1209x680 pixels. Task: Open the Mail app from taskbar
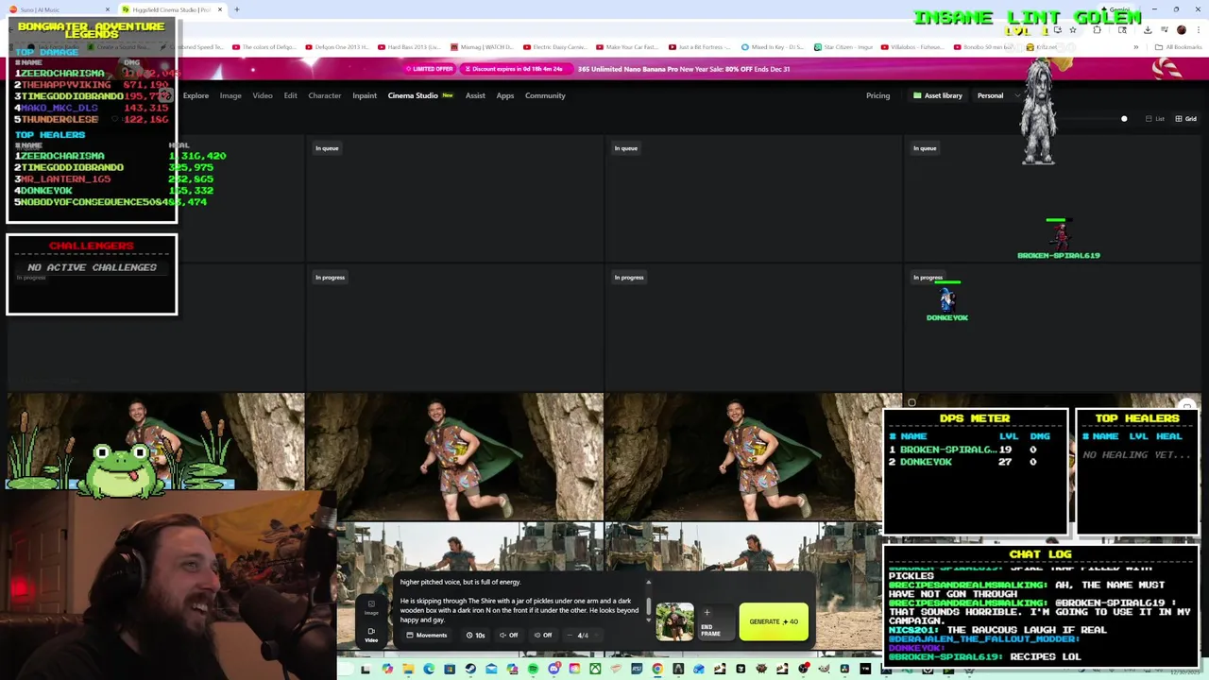pos(491,670)
